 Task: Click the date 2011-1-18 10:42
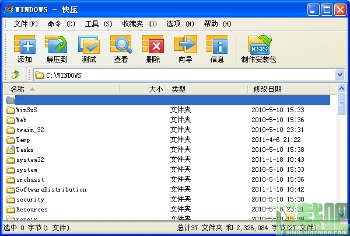point(278,189)
